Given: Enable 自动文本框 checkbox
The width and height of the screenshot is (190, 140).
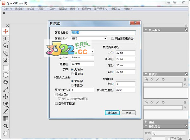Looking at the screenshot, I should (x=56, y=103).
